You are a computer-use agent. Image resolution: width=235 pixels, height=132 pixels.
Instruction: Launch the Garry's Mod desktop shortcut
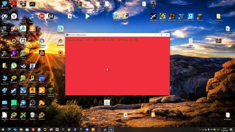[191, 17]
